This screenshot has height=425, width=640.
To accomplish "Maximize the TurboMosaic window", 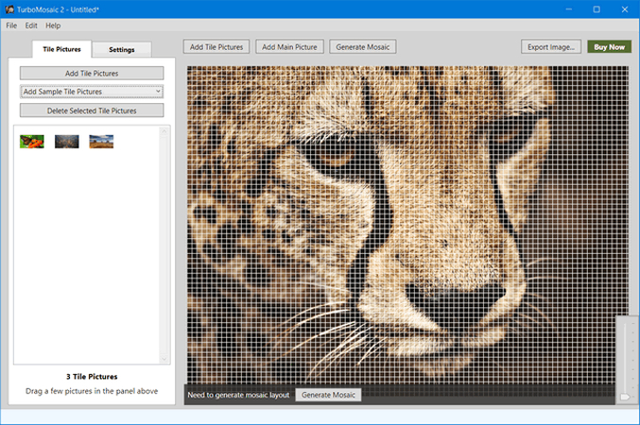I will [x=597, y=9].
